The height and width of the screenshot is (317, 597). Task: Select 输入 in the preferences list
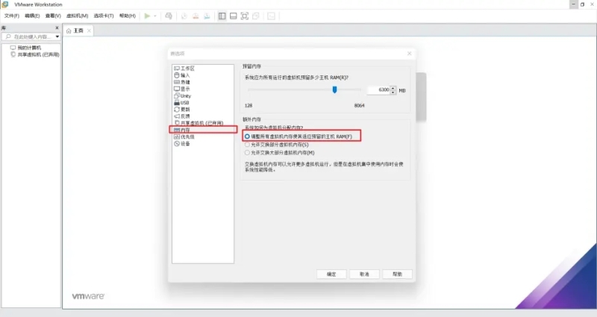(182, 75)
